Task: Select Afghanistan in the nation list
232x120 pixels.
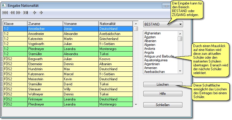Action: tap(152, 33)
